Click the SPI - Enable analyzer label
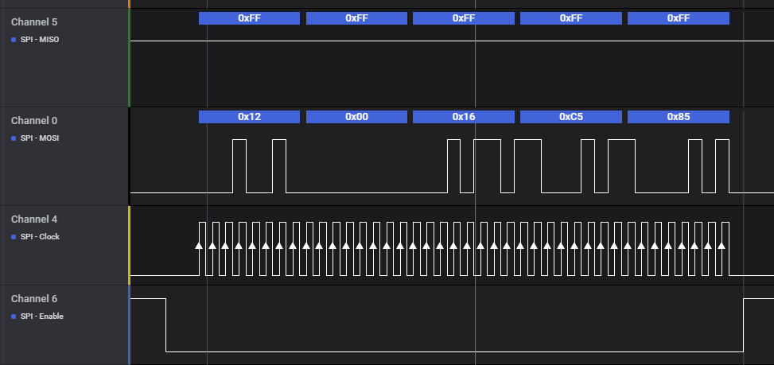The image size is (774, 365). coord(42,316)
